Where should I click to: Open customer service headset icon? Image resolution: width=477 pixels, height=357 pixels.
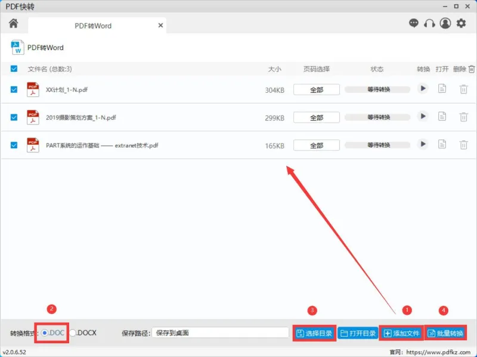coord(429,23)
